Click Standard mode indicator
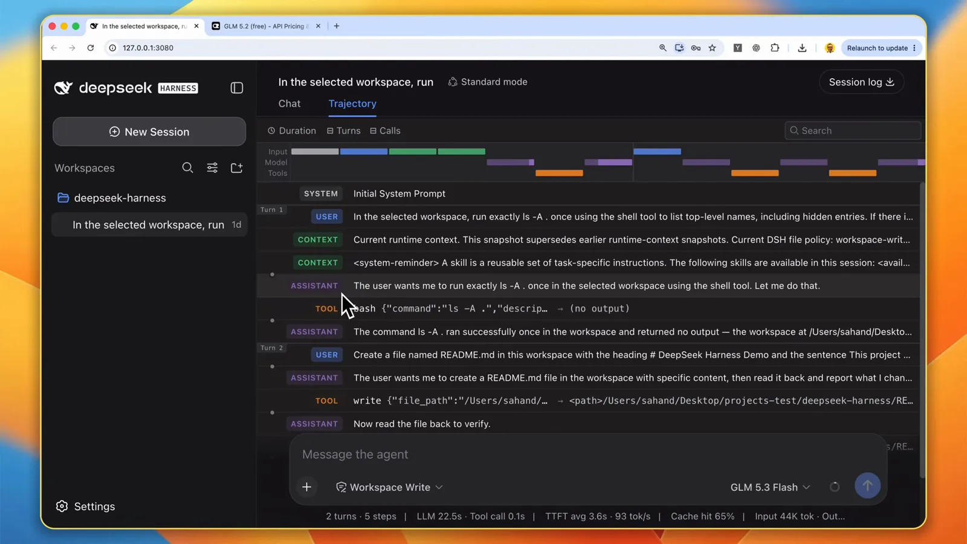This screenshot has width=967, height=544. pos(488,82)
